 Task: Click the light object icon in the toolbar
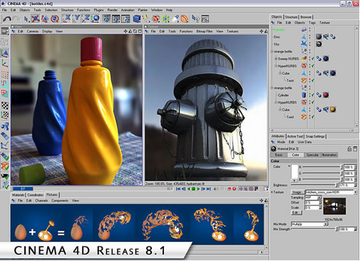175,18
